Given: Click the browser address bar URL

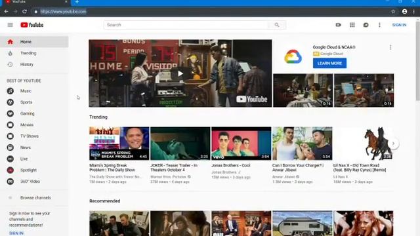Looking at the screenshot, I should (x=63, y=12).
